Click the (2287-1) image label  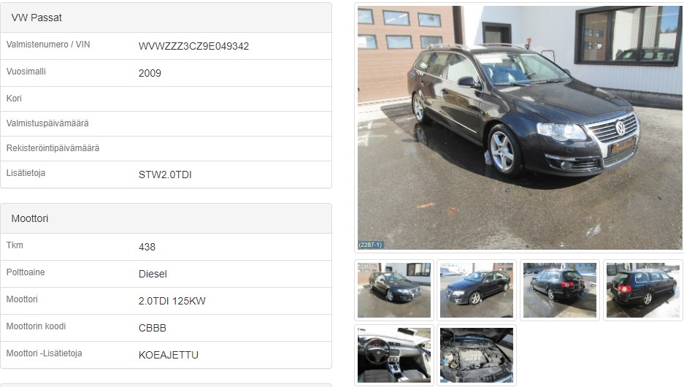point(370,245)
